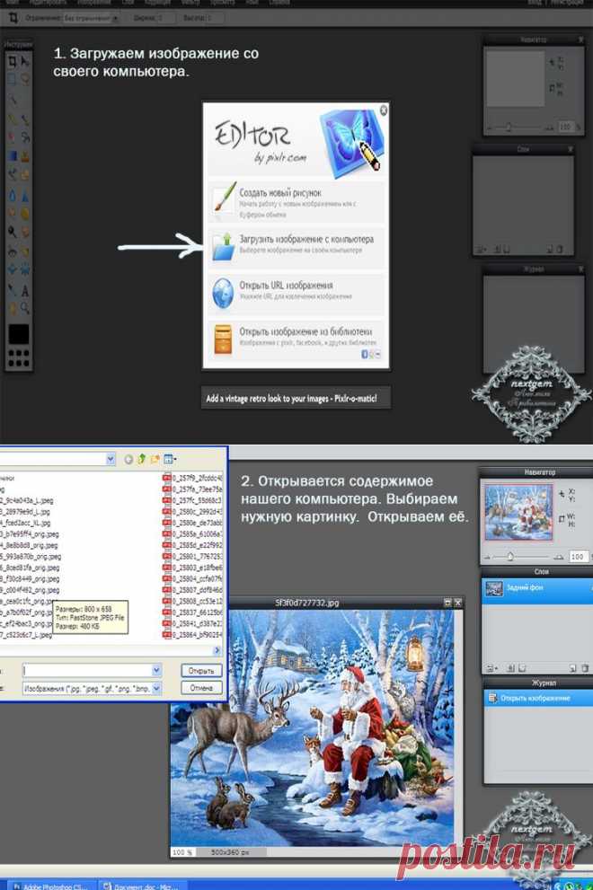This screenshot has height=890, width=593.
Task: Expand the Ограничение constraint dropdown
Action: point(91,18)
